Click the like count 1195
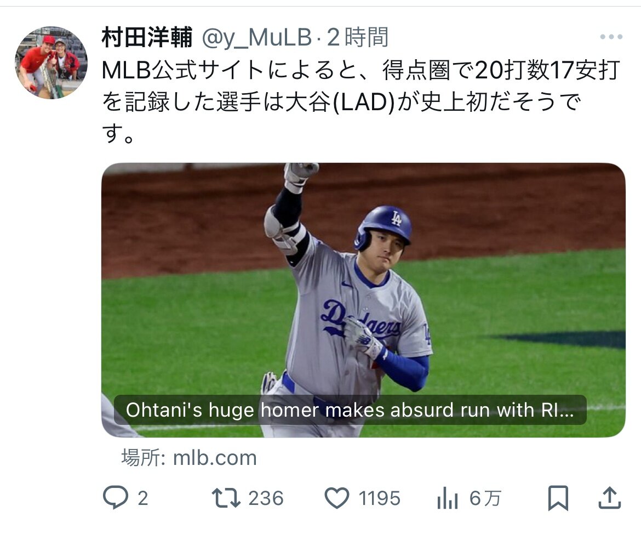Screen dimensions: 641x534 (x=379, y=498)
